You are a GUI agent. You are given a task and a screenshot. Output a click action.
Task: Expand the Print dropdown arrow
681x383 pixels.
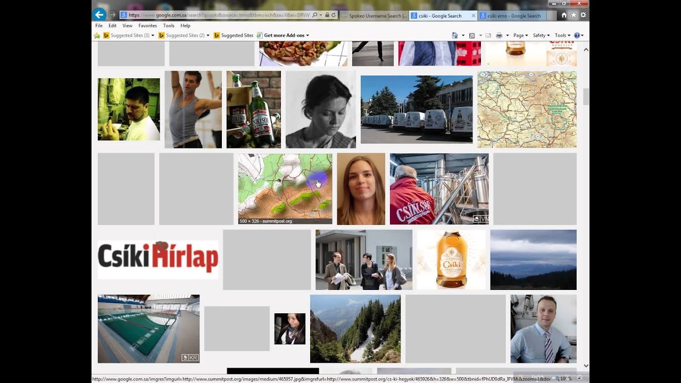(x=507, y=36)
